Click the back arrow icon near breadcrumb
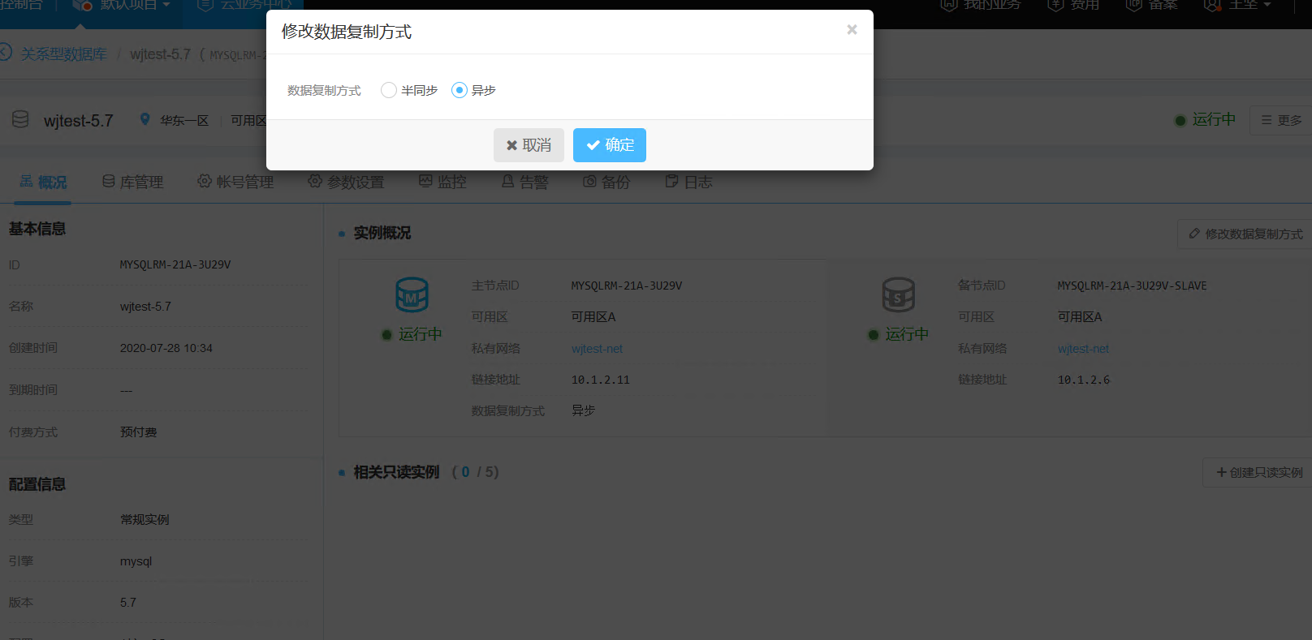The image size is (1312, 640). coord(5,53)
